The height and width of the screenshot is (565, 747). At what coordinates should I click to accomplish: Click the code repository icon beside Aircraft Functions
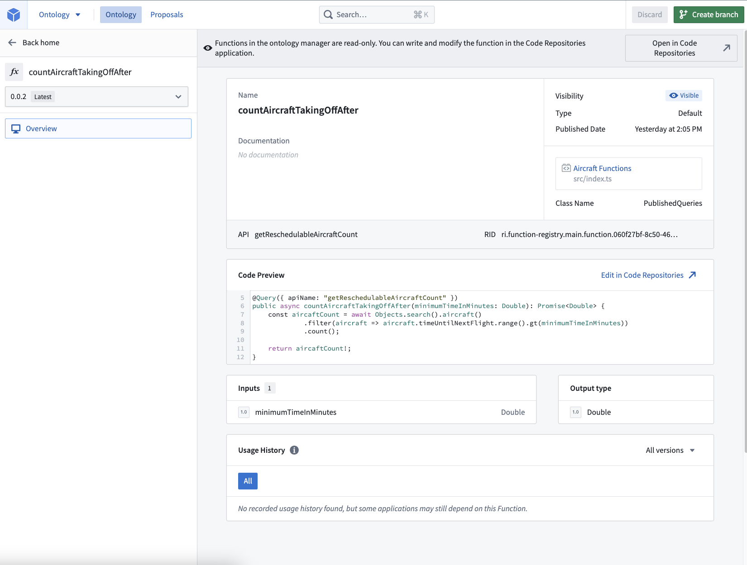click(566, 168)
